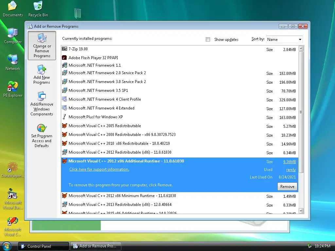Click the 9.36MB size link
The height and width of the screenshot is (251, 335).
click(x=290, y=161)
